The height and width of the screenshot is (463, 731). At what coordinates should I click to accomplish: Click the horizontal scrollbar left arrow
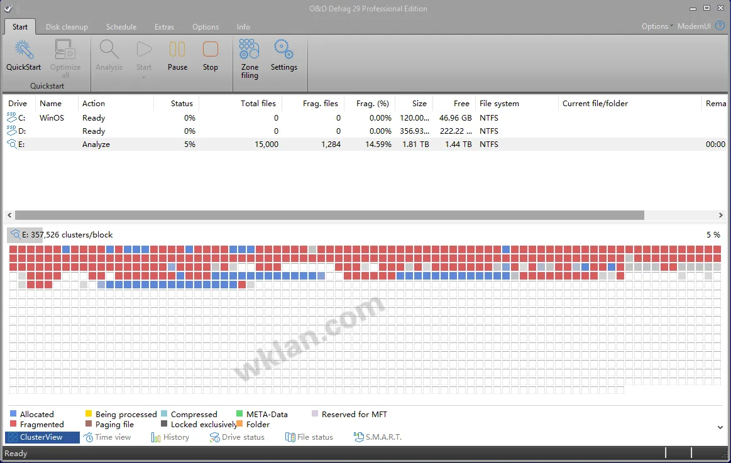click(9, 215)
